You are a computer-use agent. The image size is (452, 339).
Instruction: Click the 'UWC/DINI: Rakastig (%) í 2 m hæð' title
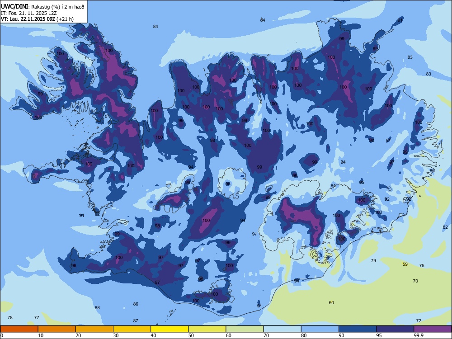coord(42,7)
